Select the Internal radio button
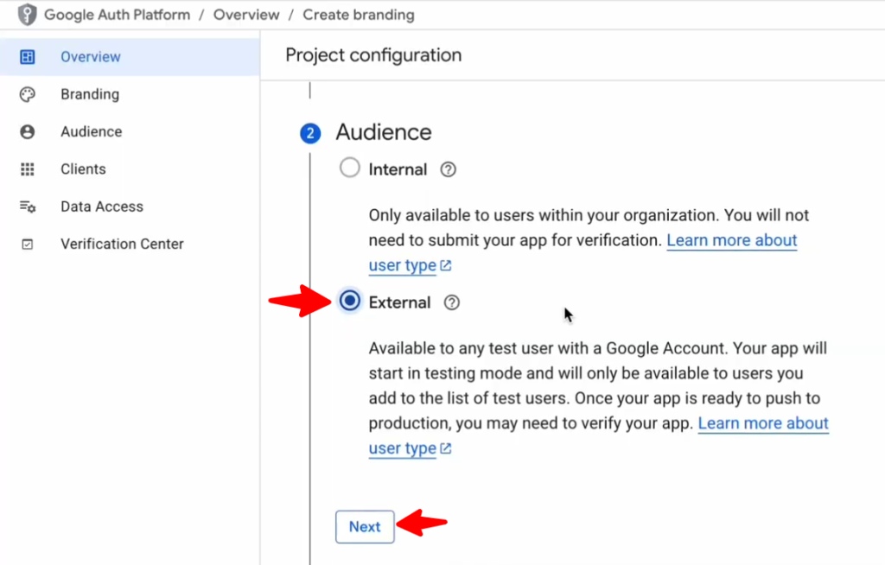Image resolution: width=885 pixels, height=565 pixels. click(x=349, y=168)
